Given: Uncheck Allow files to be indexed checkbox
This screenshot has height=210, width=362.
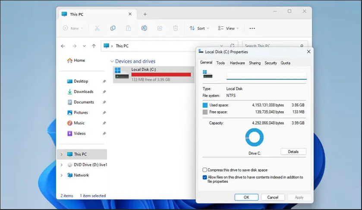Looking at the screenshot, I should pos(205,177).
